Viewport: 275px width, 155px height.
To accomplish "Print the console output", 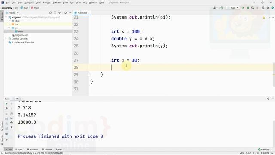I will (x=12, y=122).
